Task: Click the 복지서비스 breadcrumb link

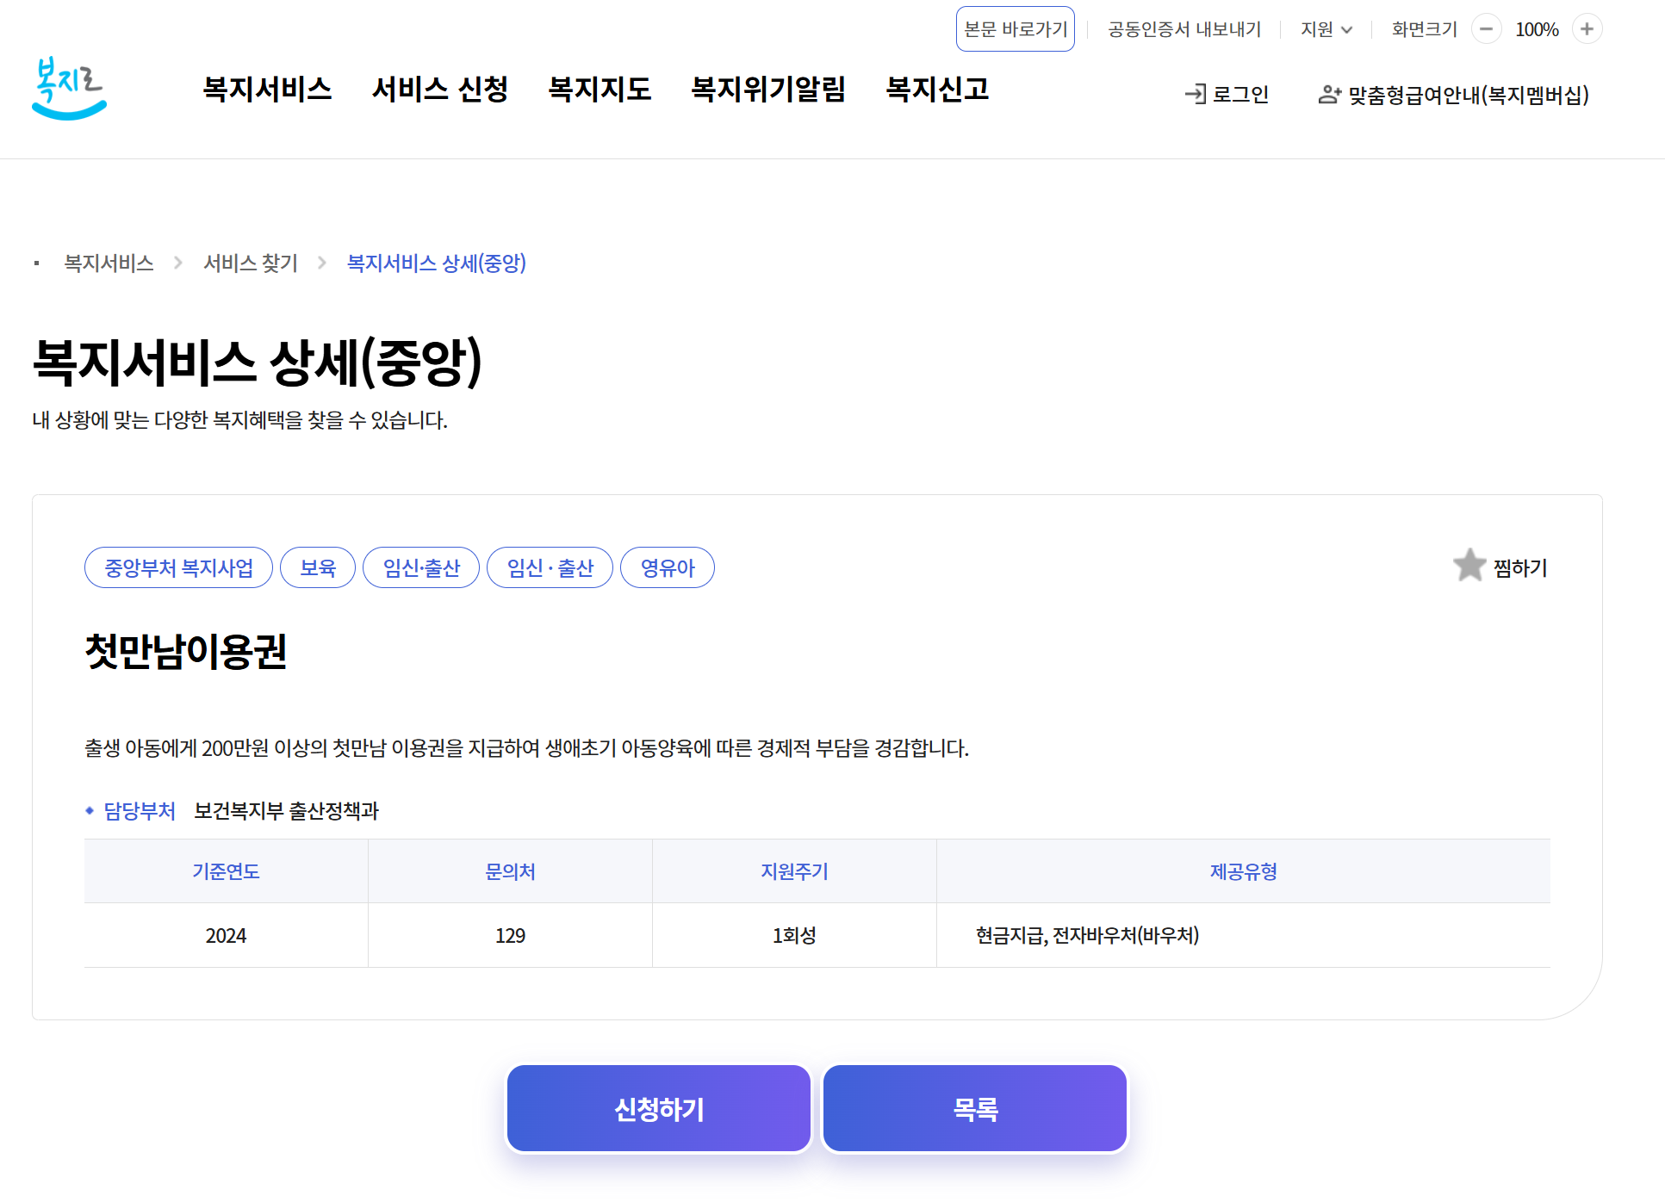Action: [x=109, y=263]
